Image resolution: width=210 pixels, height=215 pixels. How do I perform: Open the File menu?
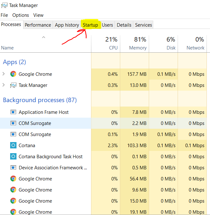pyautogui.click(x=4, y=15)
